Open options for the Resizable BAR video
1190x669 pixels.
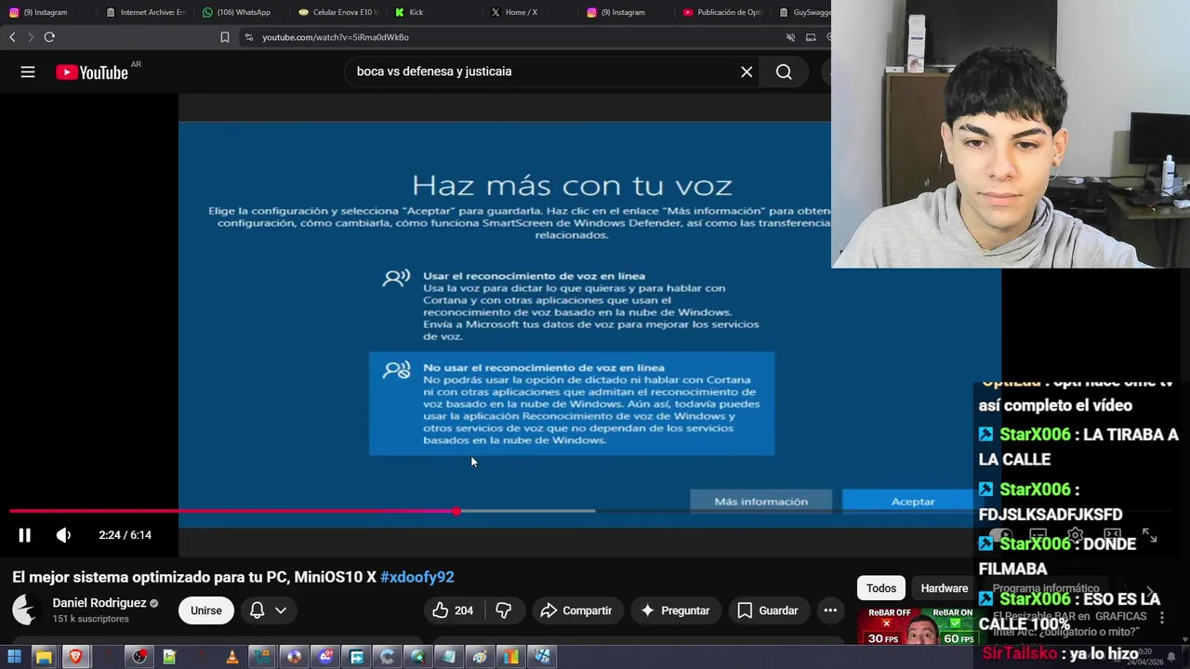click(x=1162, y=618)
